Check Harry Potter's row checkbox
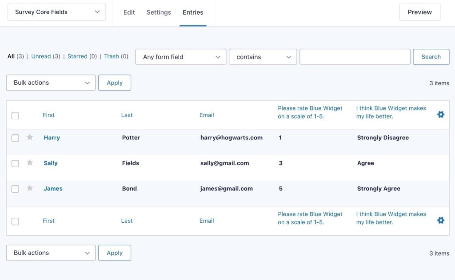The image size is (455, 280). click(15, 138)
